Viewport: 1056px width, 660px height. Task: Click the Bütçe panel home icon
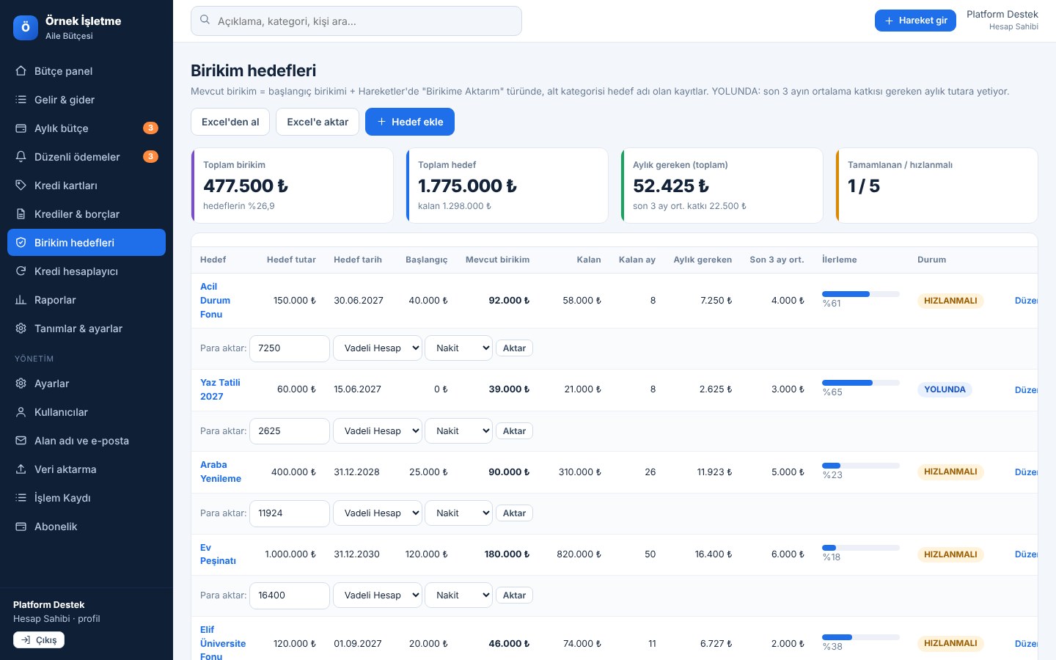tap(21, 71)
